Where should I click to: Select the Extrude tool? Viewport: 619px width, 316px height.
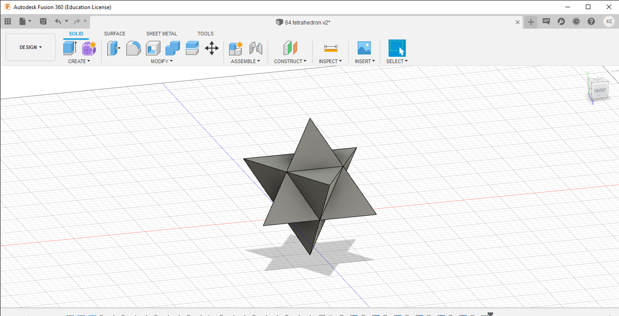[x=69, y=48]
